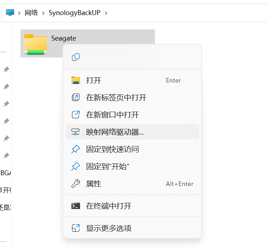Click the sidebar item containing 还是
Screen dimensions: 267x251
[5, 208]
